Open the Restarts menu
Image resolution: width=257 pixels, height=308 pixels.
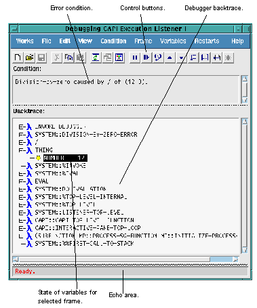207,41
